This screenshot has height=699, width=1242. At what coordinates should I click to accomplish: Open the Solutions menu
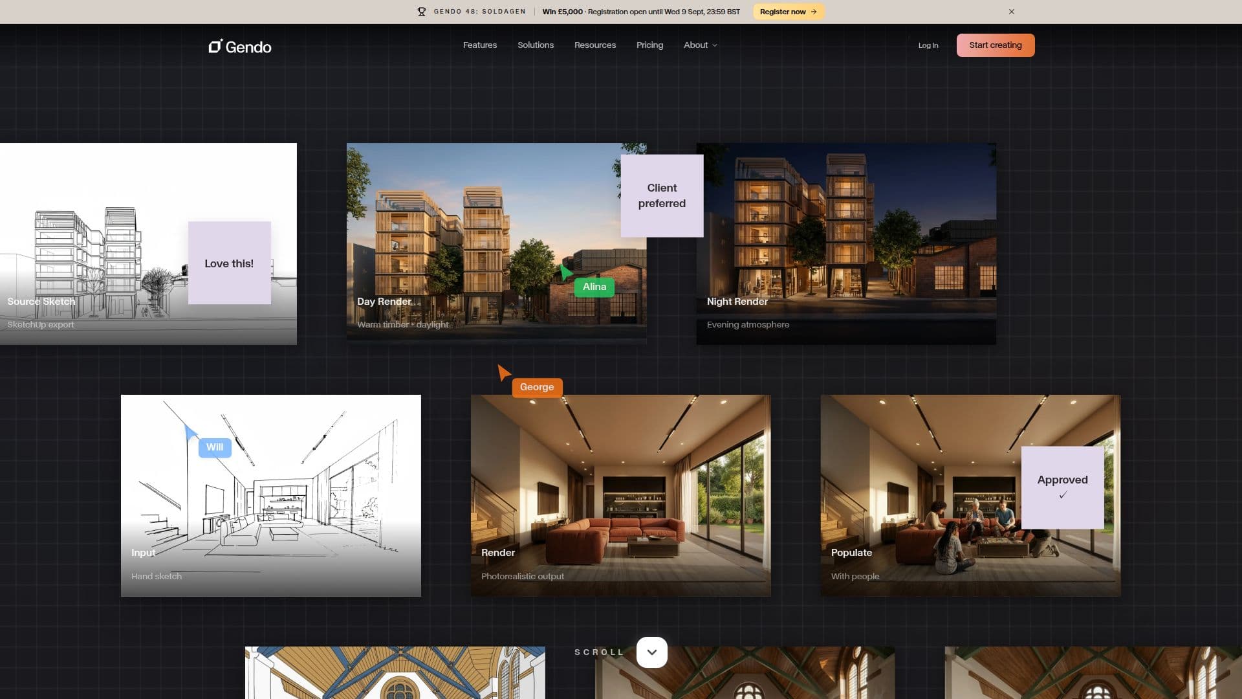click(536, 45)
